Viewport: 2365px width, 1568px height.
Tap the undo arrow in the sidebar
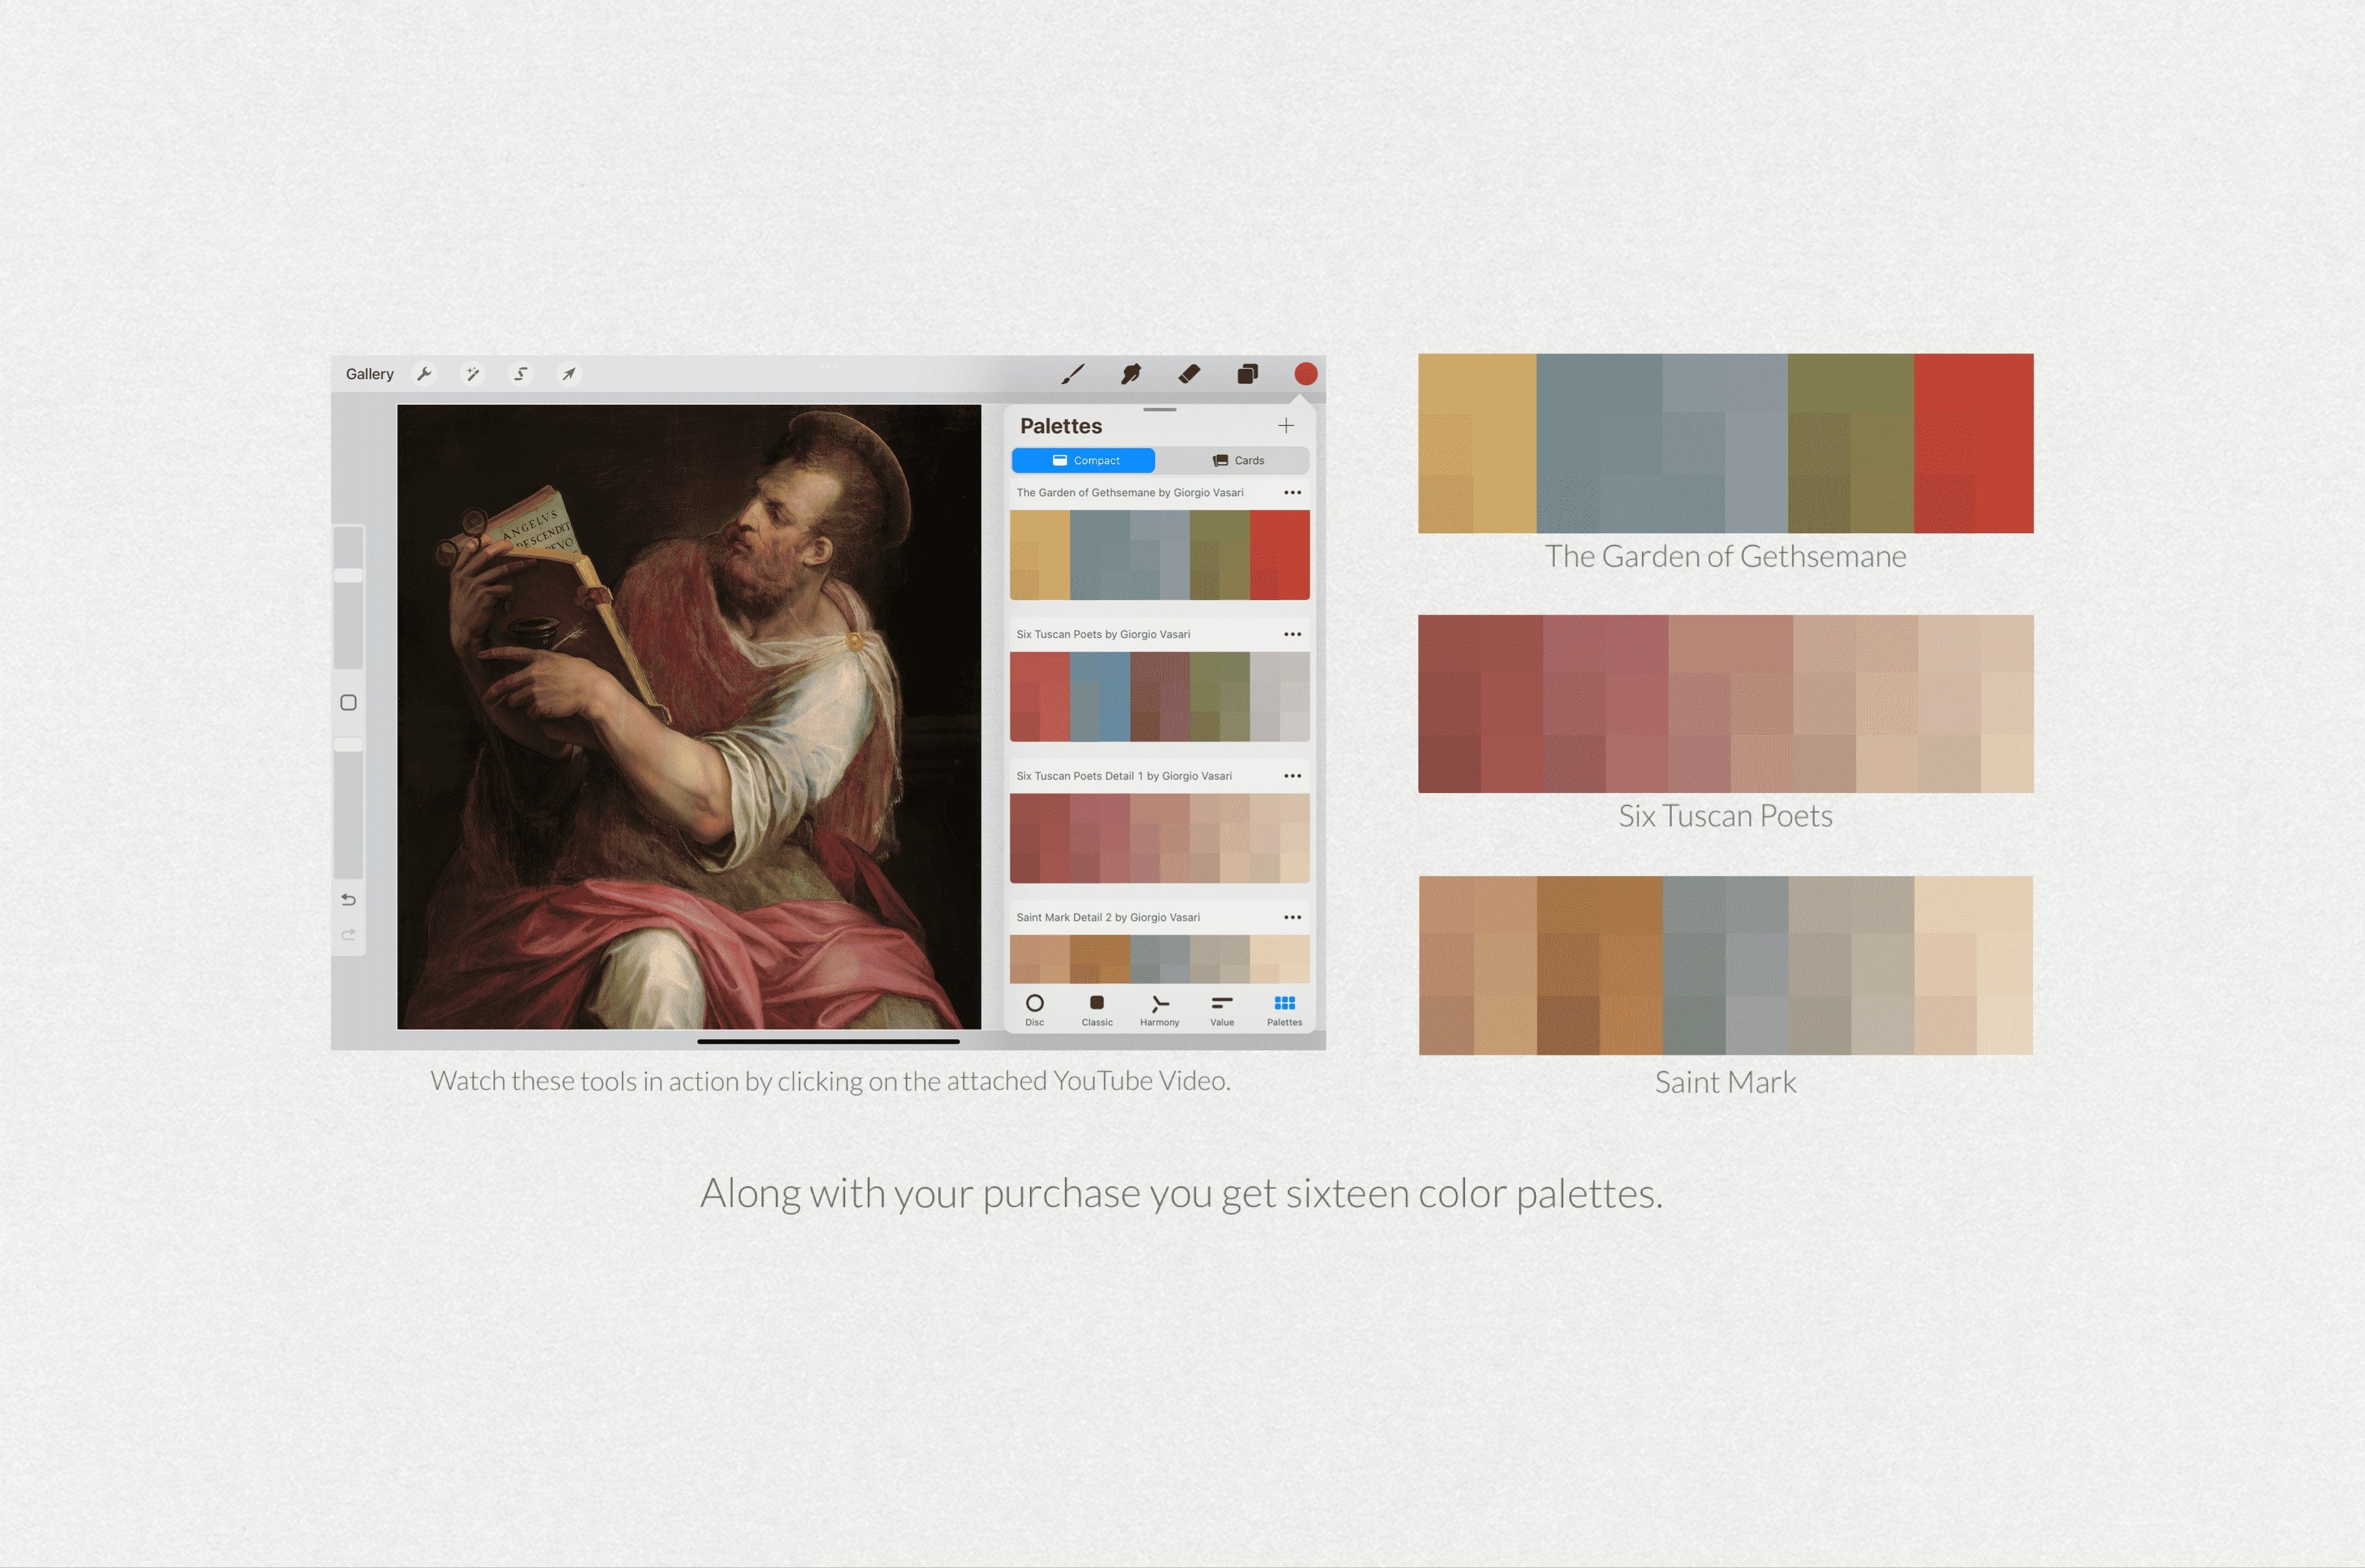(x=349, y=899)
